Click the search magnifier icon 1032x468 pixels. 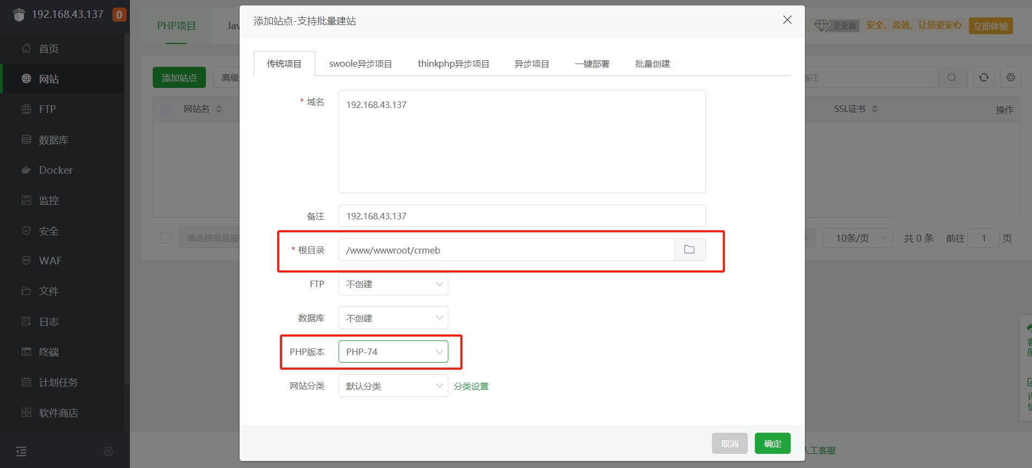pos(952,78)
